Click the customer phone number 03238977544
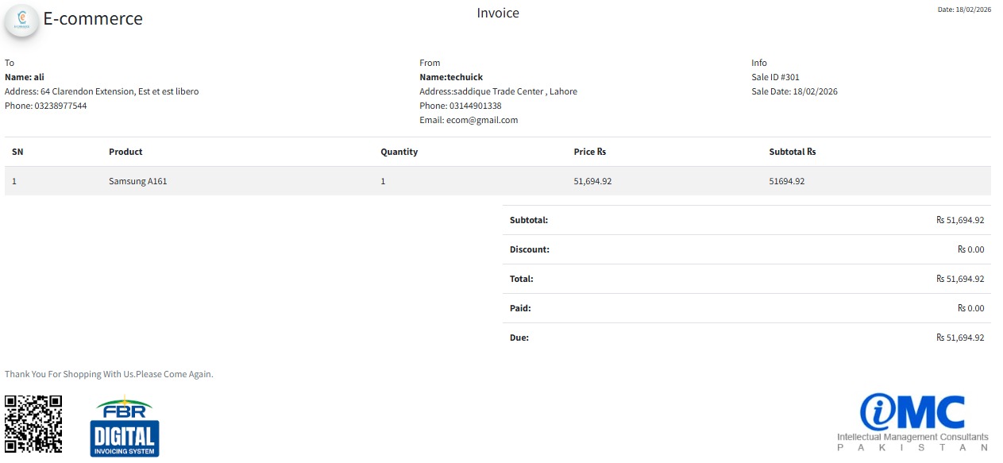This screenshot has height=463, width=1003. [60, 106]
